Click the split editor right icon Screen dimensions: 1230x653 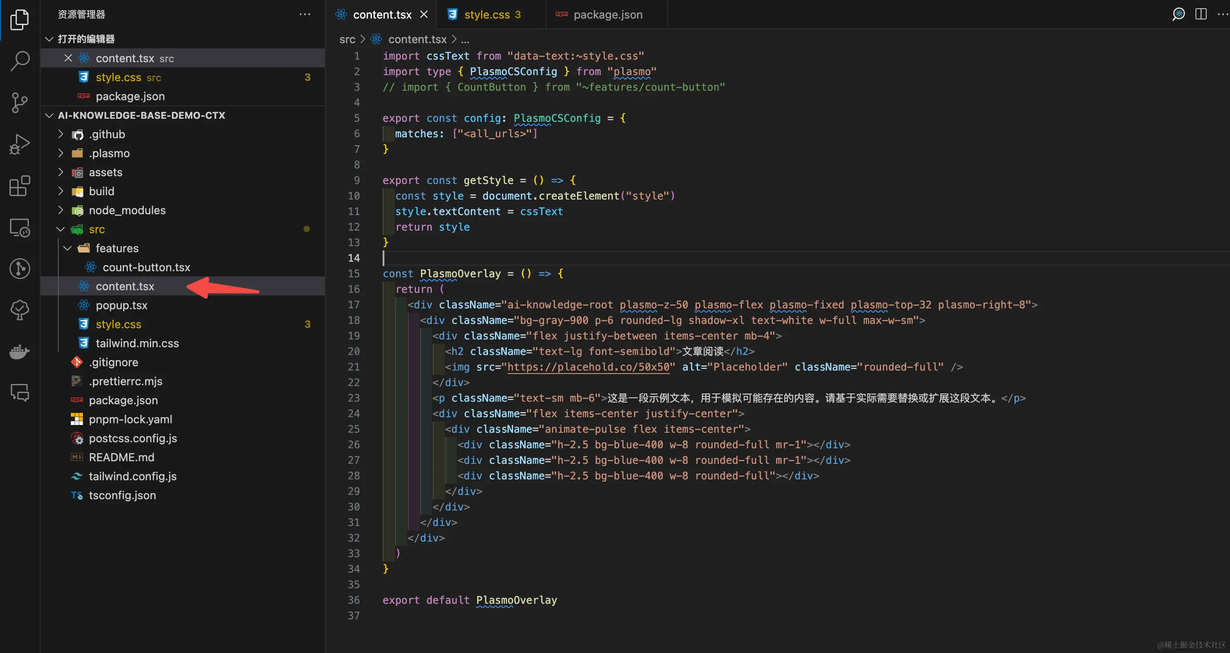coord(1200,14)
